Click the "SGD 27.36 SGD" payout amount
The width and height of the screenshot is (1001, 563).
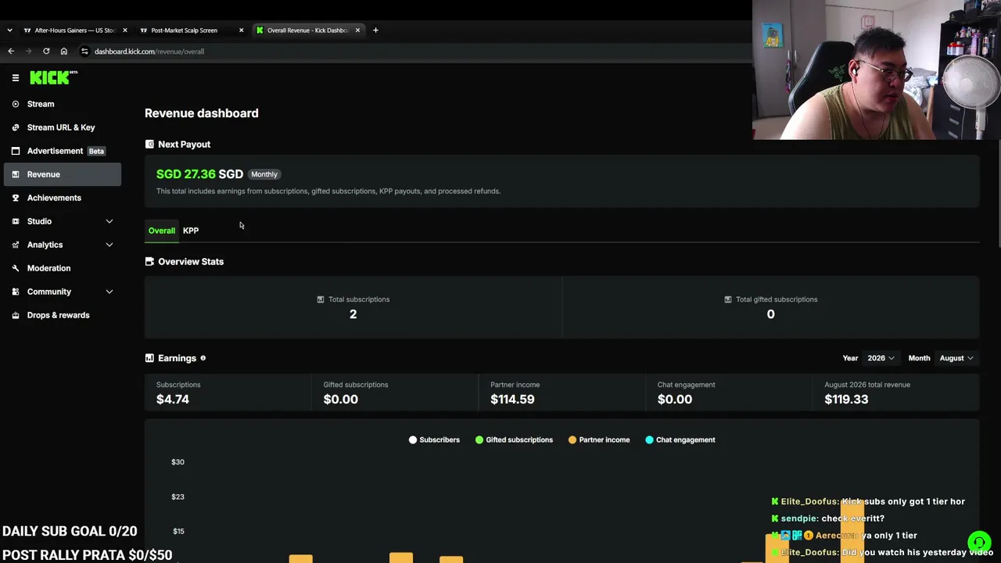[199, 174]
